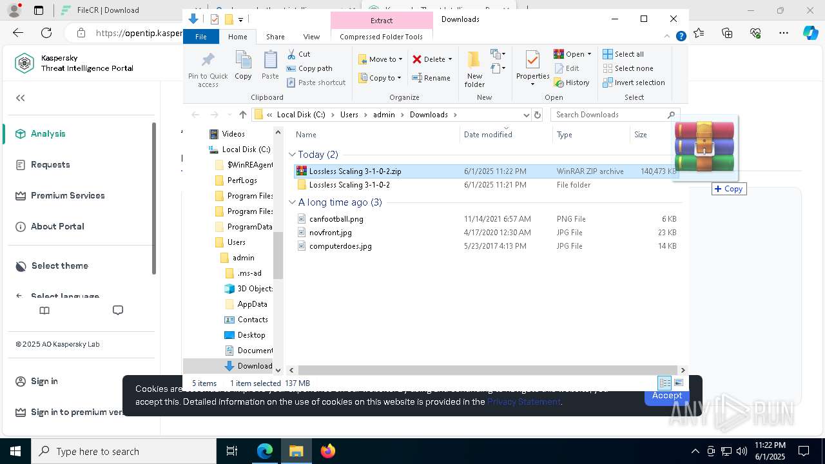Collapse the A long time ago group

[292, 202]
